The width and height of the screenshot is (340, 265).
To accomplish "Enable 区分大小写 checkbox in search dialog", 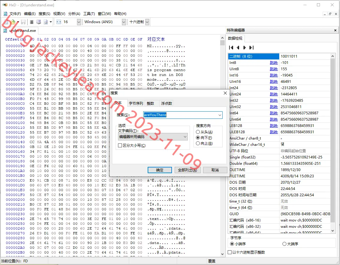I will click(120, 146).
